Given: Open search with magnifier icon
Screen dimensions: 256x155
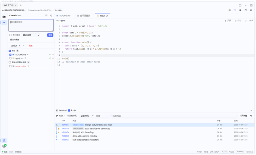Looking at the screenshot, I should [x=240, y=10].
